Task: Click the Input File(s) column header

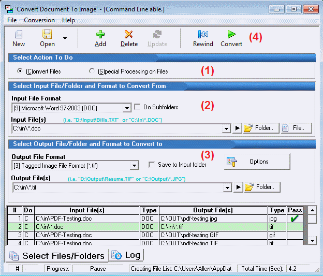Action: pos(87,210)
